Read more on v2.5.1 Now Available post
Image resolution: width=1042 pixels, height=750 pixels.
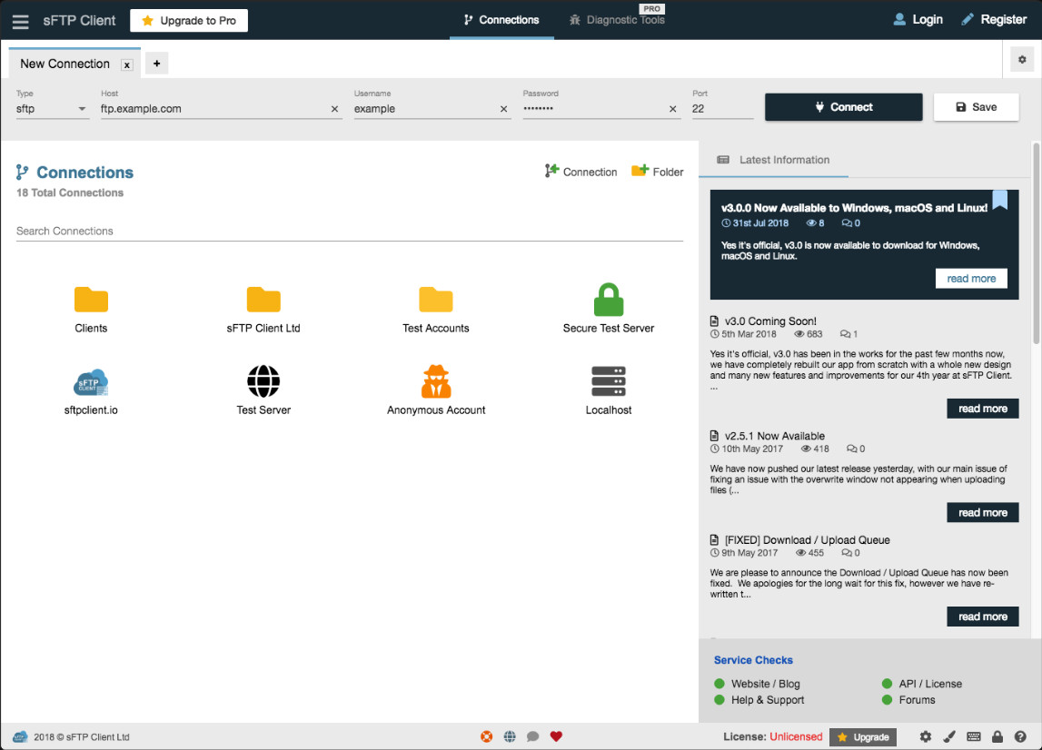click(x=982, y=512)
